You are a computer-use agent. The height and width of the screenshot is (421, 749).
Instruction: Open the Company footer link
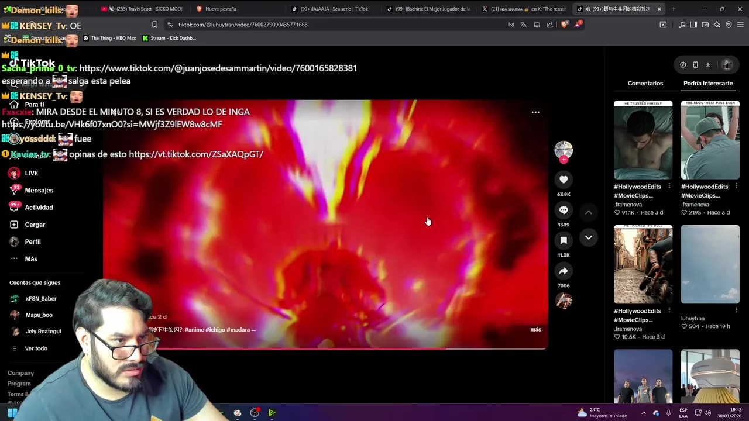(20, 373)
